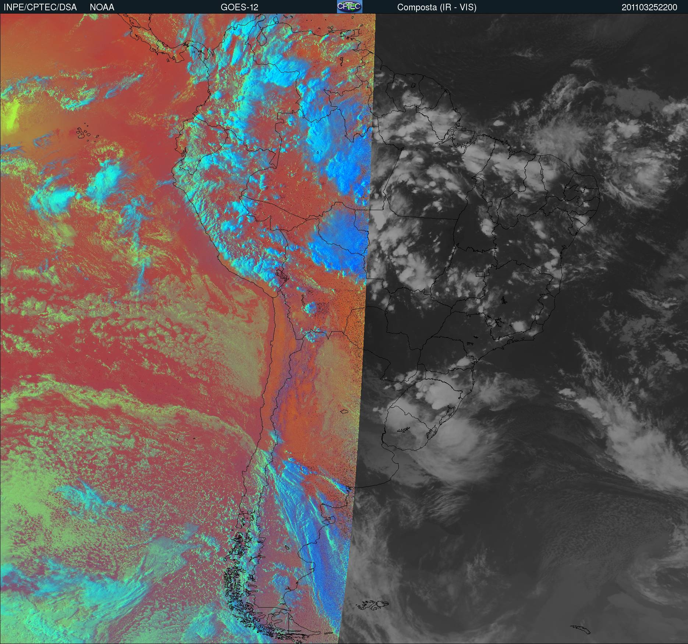The image size is (688, 644).
Task: Click the Composta (IR - VIS) title
Action: click(x=437, y=8)
